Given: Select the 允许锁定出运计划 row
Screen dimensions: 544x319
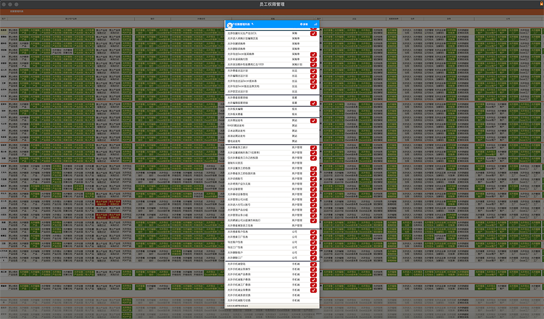Looking at the screenshot, I should tap(272, 91).
